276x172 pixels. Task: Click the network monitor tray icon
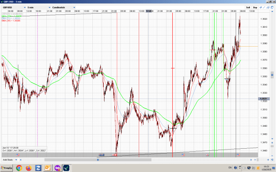[249, 168]
